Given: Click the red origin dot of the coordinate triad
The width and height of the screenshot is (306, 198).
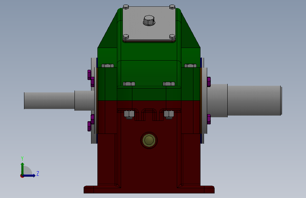Looking at the screenshot, I should tap(22, 176).
